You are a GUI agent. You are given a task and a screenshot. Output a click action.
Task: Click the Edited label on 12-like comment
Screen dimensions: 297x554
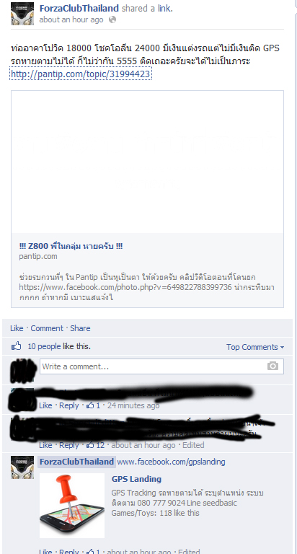click(x=193, y=445)
